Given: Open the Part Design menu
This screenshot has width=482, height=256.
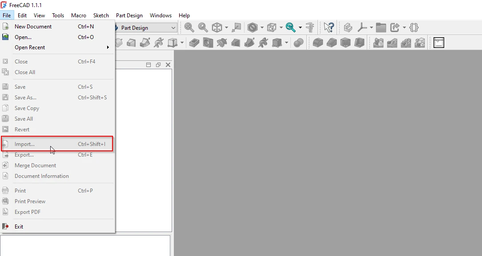Looking at the screenshot, I should coord(129,16).
